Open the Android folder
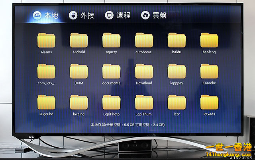The height and width of the screenshot is (160, 255). pyautogui.click(x=79, y=40)
